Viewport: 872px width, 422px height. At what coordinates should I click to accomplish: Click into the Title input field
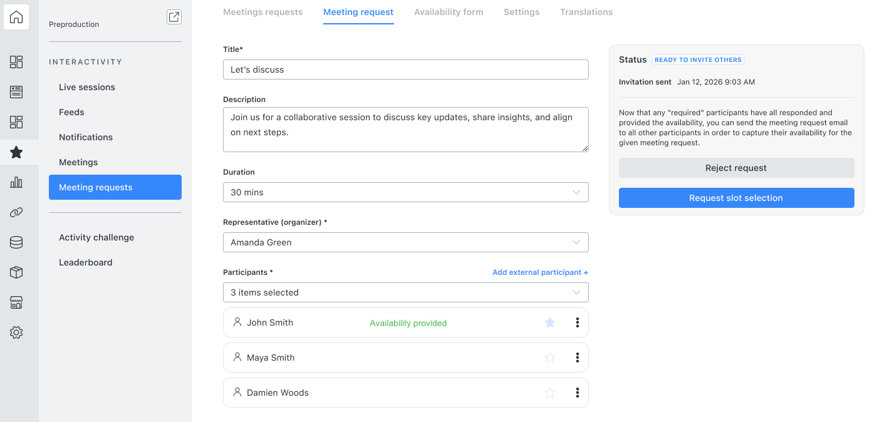click(406, 69)
